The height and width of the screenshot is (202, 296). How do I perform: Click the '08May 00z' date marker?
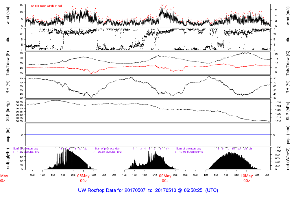tap(83, 178)
